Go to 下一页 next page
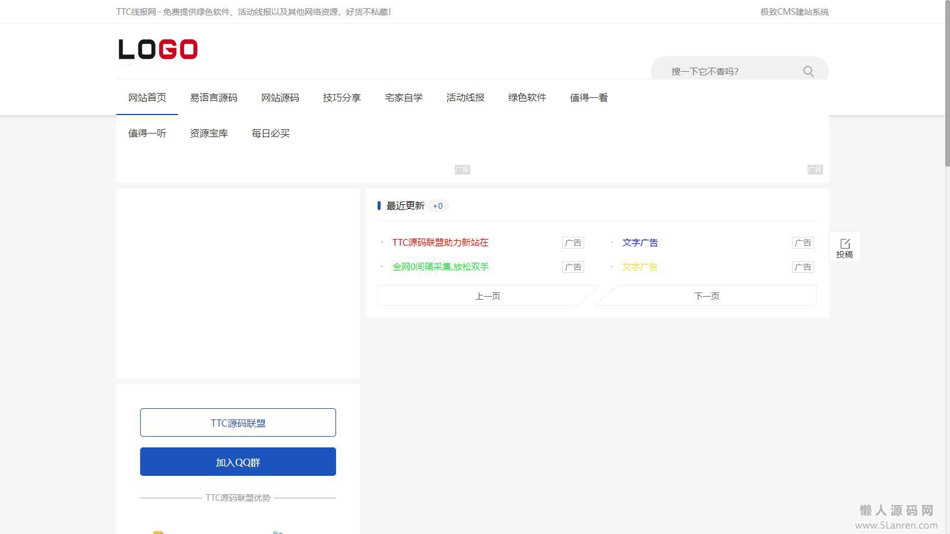The width and height of the screenshot is (950, 534). [x=707, y=295]
